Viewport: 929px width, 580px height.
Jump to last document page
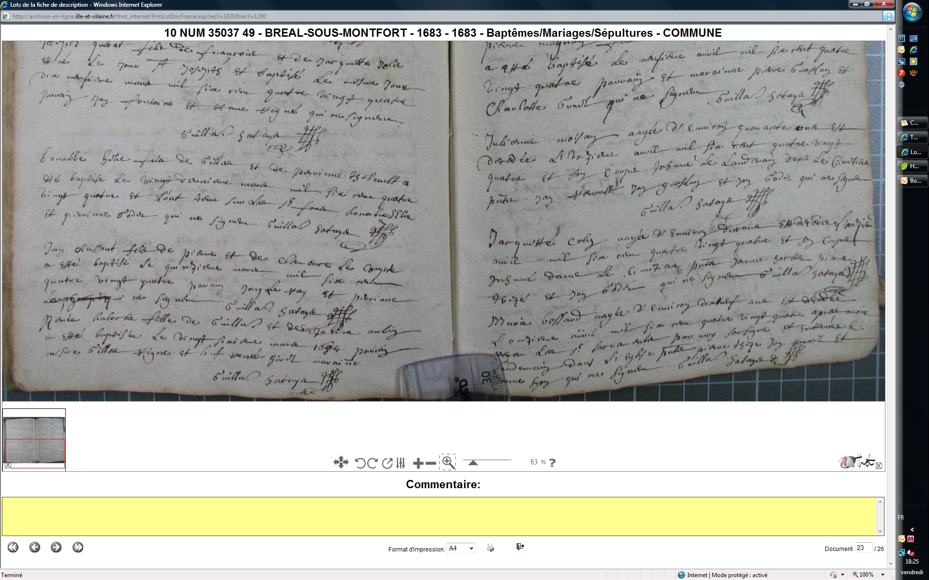[78, 547]
